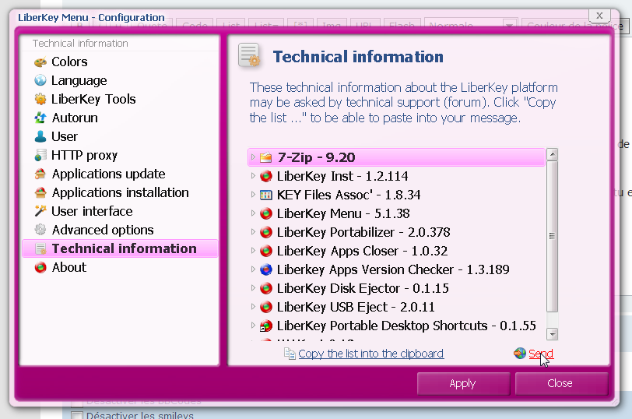Click the HTTP proxy icon
The height and width of the screenshot is (419, 632).
40,156
